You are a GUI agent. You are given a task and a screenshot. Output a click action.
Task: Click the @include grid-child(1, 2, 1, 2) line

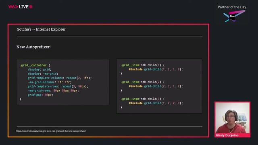(156, 69)
